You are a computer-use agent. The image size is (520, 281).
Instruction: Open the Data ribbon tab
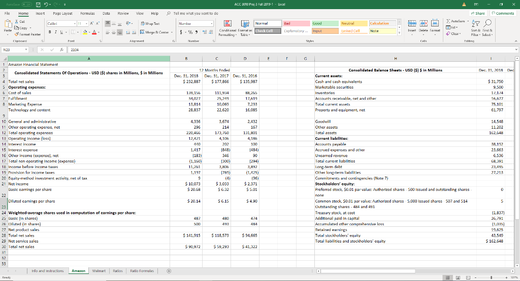(106, 14)
